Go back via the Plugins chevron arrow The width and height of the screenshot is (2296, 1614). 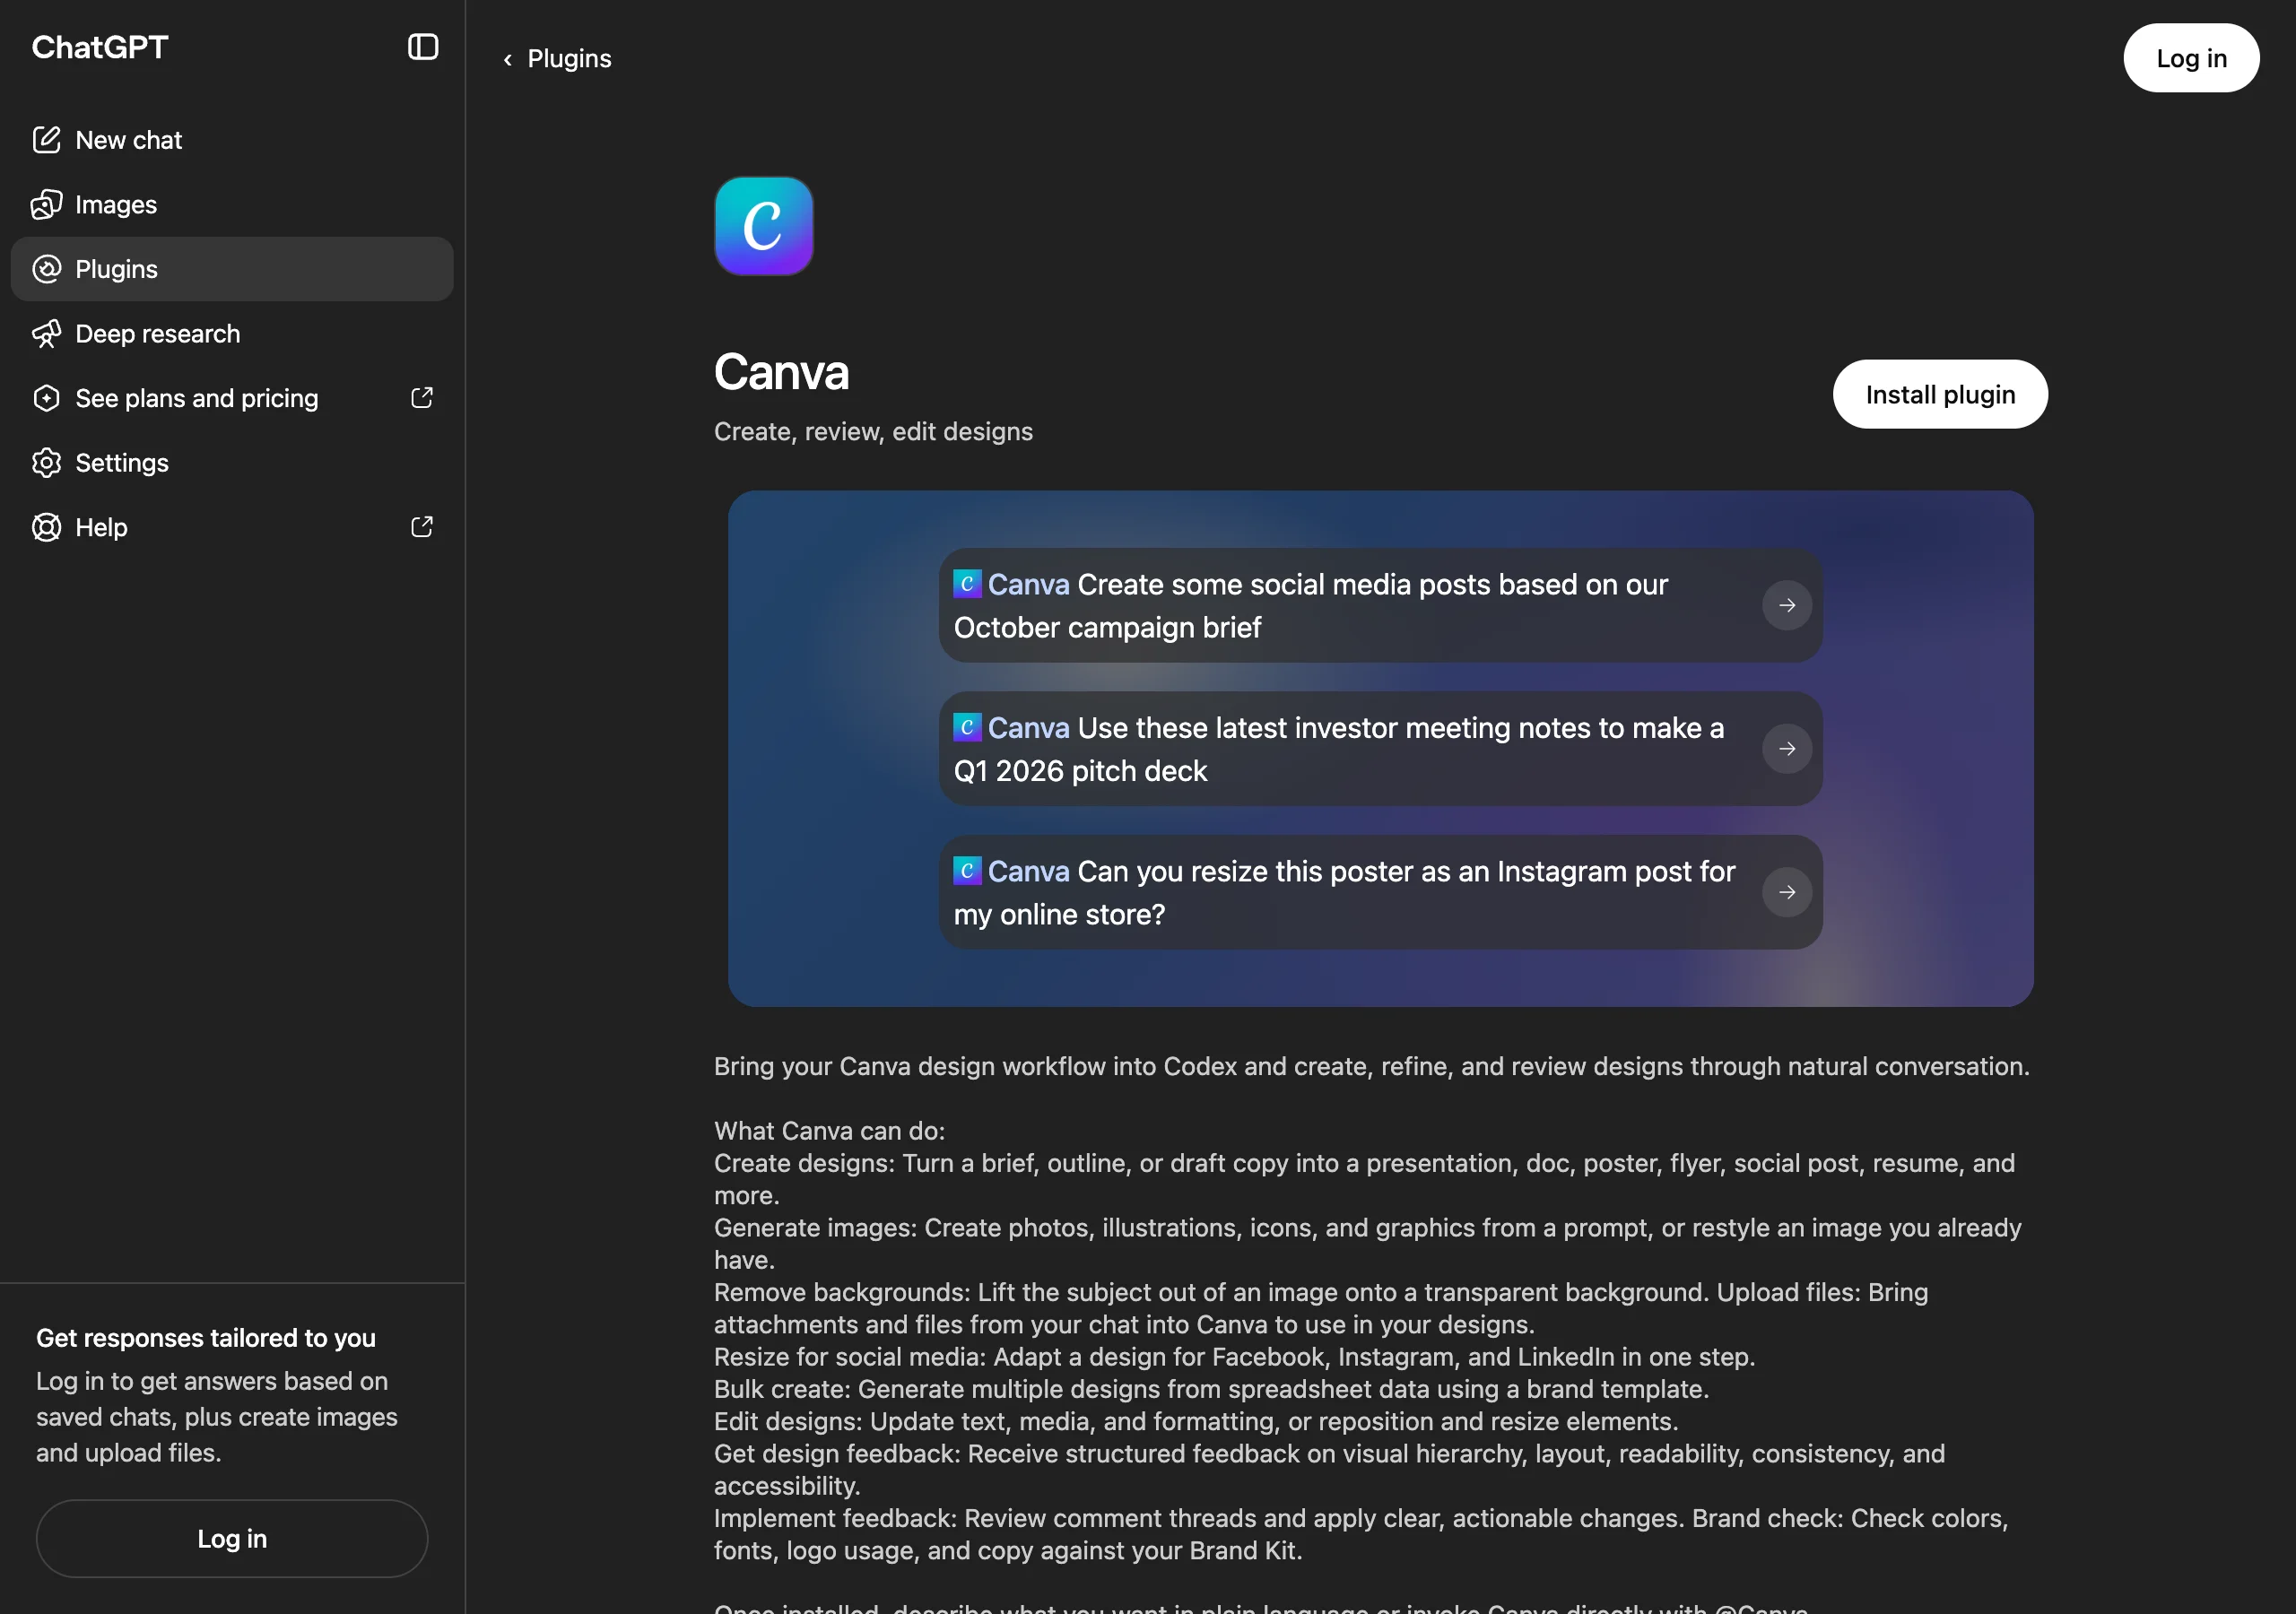508,60
